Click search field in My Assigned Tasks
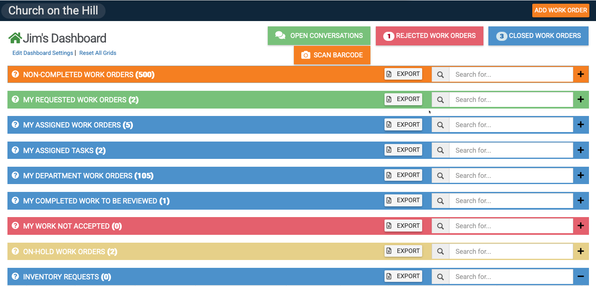This screenshot has height=286, width=596. tap(511, 150)
